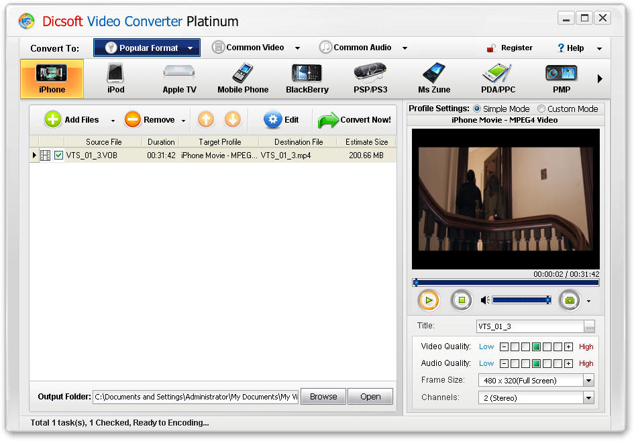Move the task down with the down arrow
The width and height of the screenshot is (634, 441).
(233, 119)
